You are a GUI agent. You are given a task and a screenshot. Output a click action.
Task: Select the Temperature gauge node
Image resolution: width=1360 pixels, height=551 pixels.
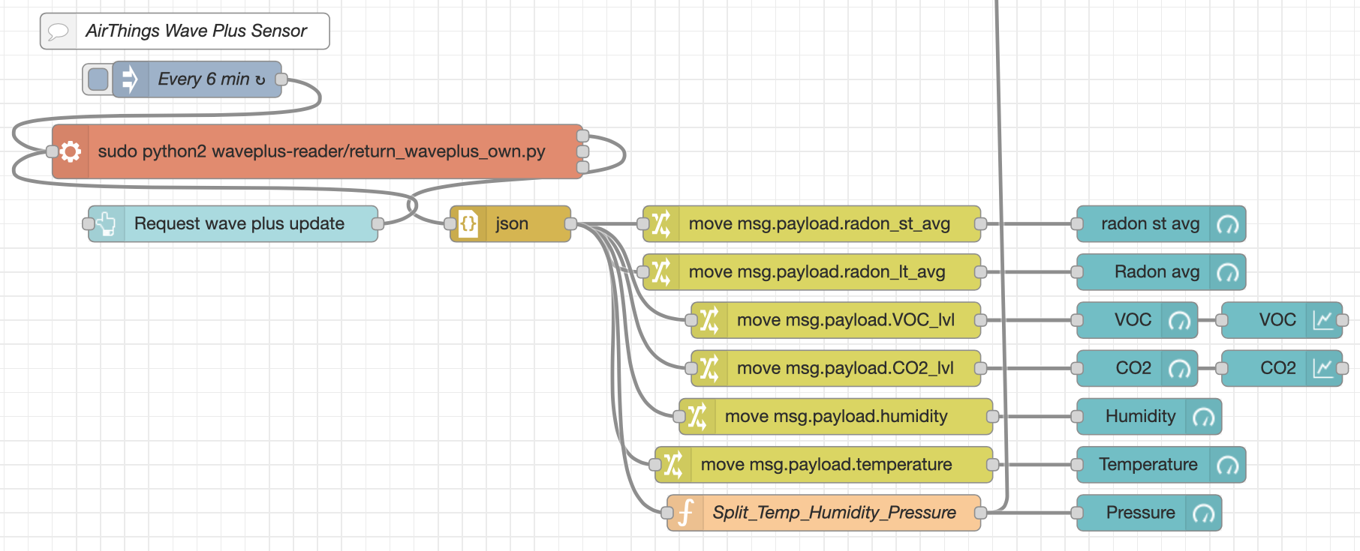[x=1161, y=465]
